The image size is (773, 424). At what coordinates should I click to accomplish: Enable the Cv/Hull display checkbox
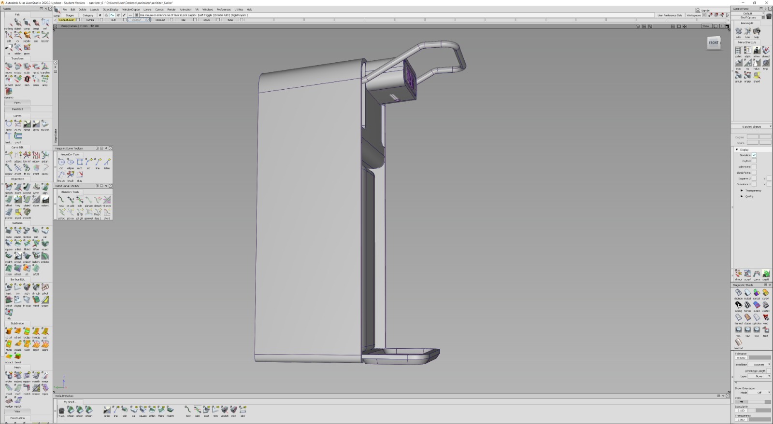(754, 161)
